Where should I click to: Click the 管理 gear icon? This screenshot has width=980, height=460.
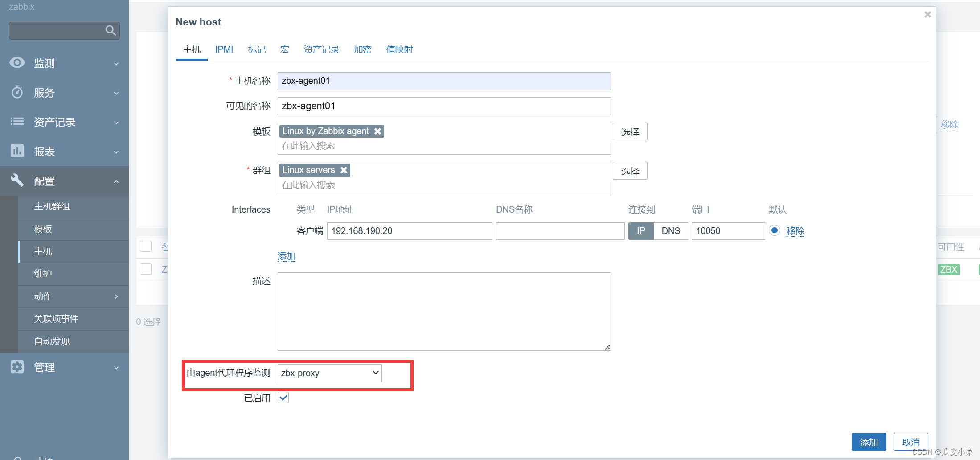17,367
